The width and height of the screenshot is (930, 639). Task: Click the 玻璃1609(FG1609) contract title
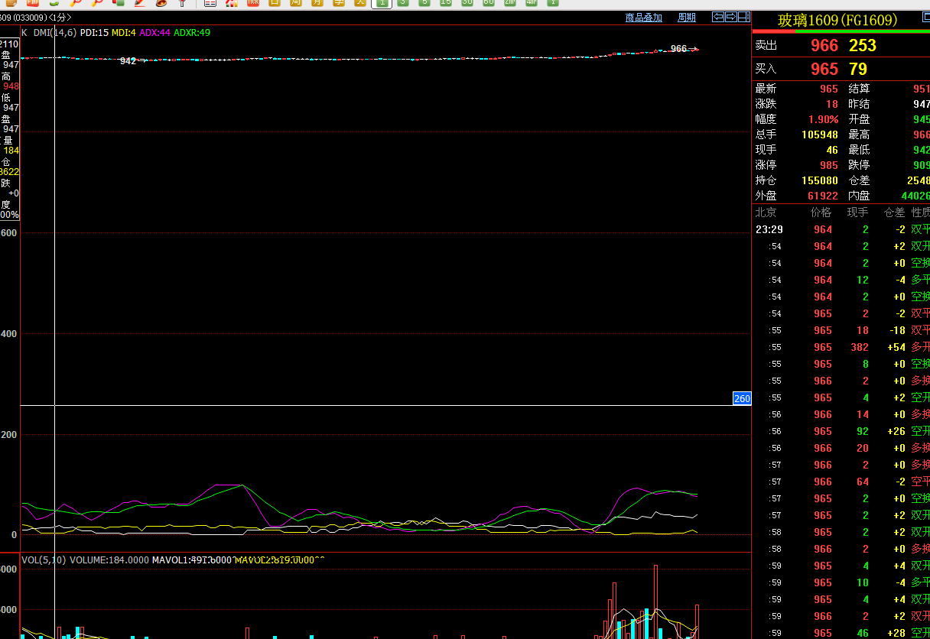coord(837,21)
